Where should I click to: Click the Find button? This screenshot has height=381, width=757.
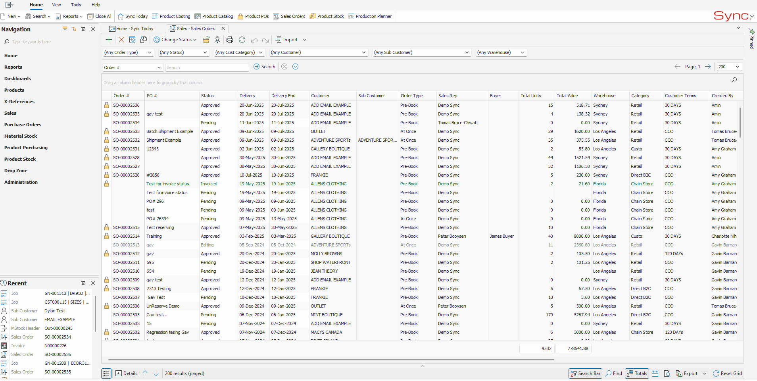click(x=614, y=373)
